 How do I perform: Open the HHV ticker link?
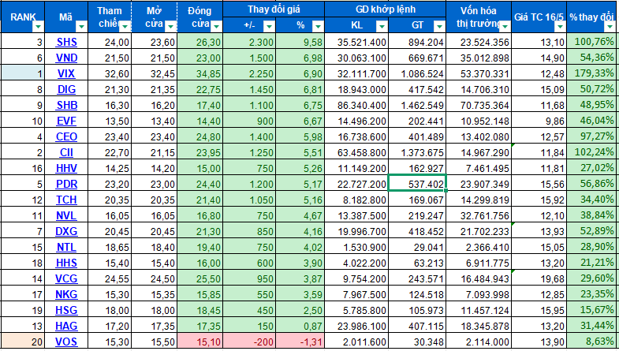(x=66, y=168)
